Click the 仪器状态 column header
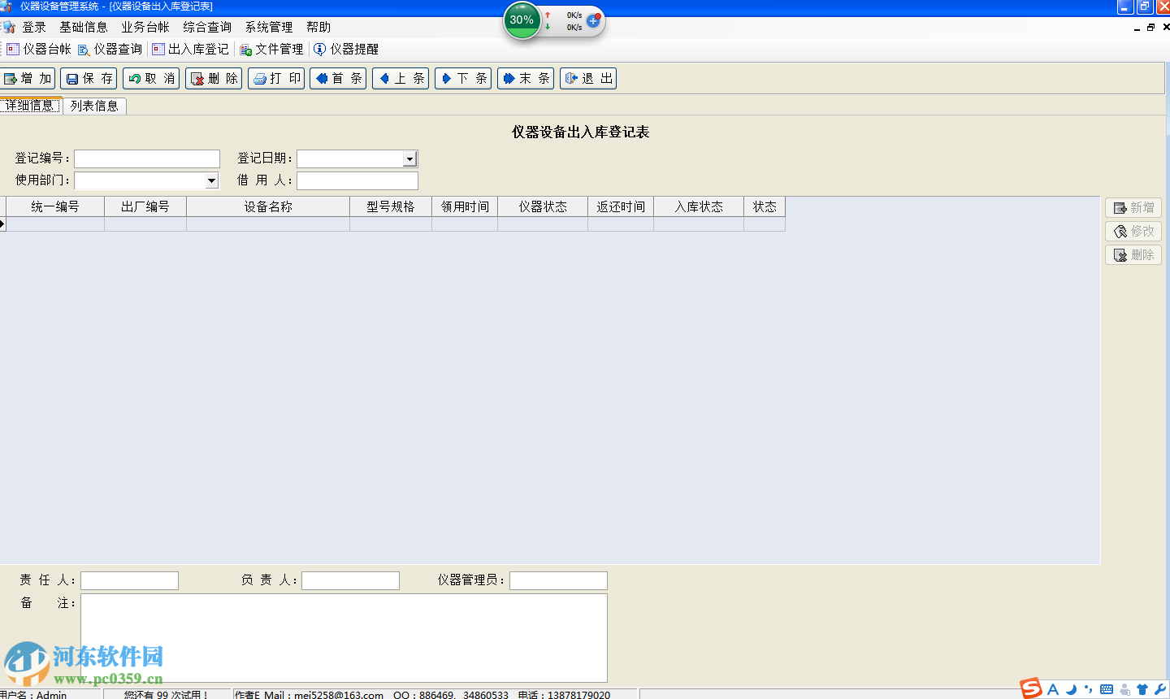 [543, 207]
